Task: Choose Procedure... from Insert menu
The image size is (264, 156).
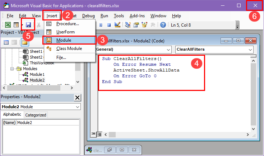Action: tap(70, 24)
